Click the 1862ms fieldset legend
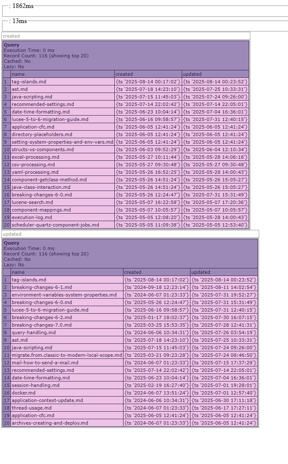 click(21, 6)
